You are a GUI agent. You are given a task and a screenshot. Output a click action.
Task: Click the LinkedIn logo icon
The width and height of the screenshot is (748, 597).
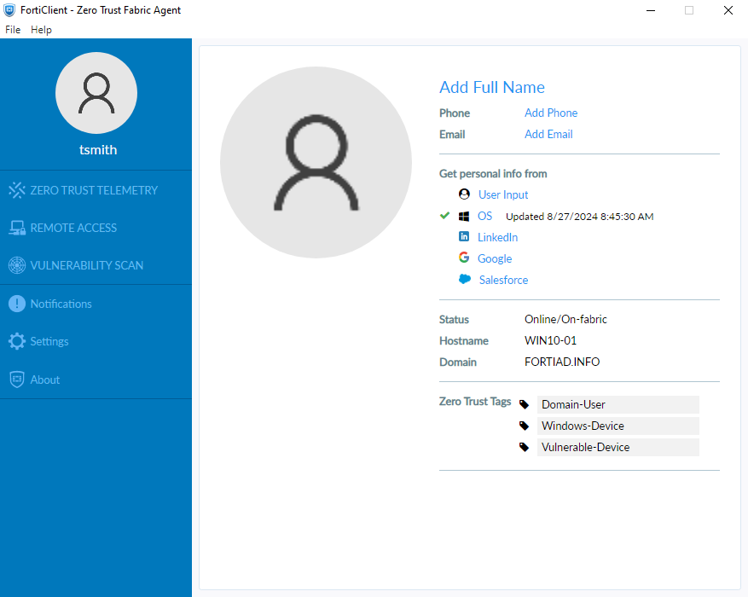pos(464,237)
